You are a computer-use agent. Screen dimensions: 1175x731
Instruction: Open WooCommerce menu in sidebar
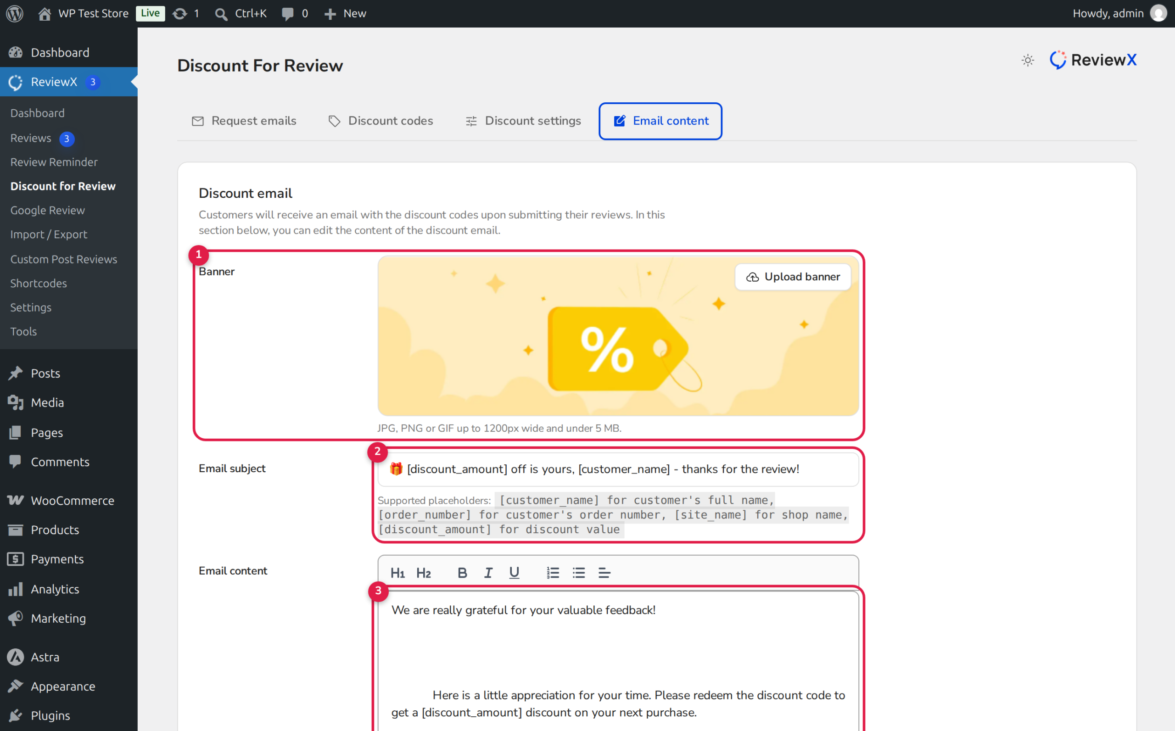point(69,500)
